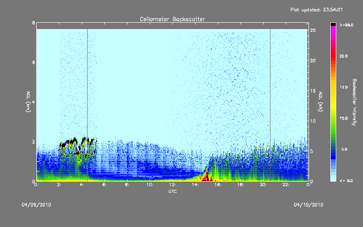
Task: Click the "Plot updated: 23:54:01" timestamp
Action: coord(316,10)
